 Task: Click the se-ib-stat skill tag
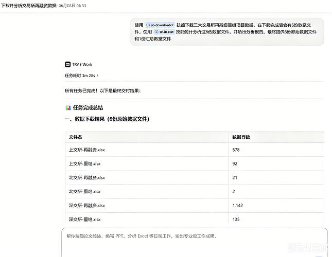(x=164, y=32)
